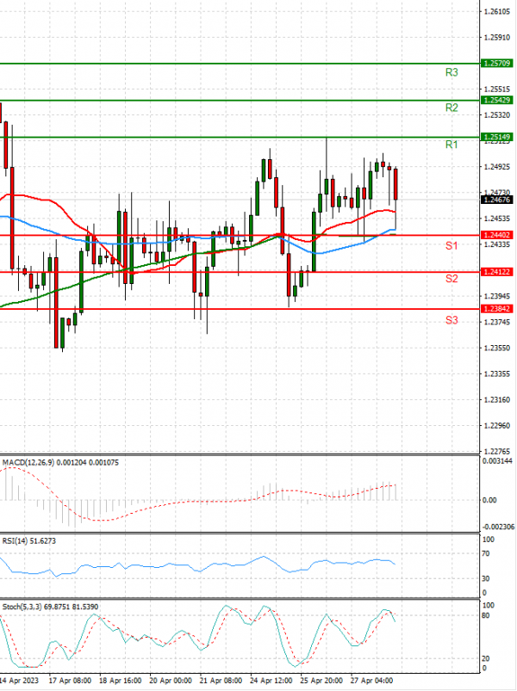517x691 pixels.
Task: Click the S3 support level label
Action: click(451, 320)
